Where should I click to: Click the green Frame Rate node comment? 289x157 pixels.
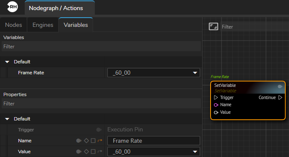[x=220, y=77]
